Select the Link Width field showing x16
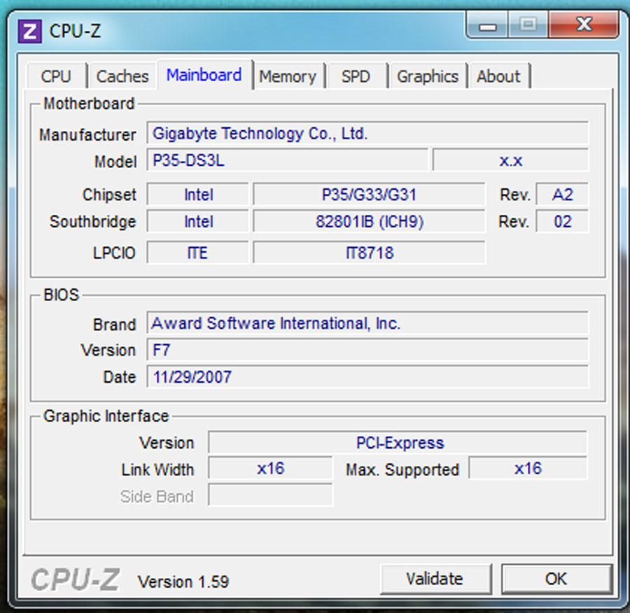The width and height of the screenshot is (630, 613). pyautogui.click(x=269, y=468)
